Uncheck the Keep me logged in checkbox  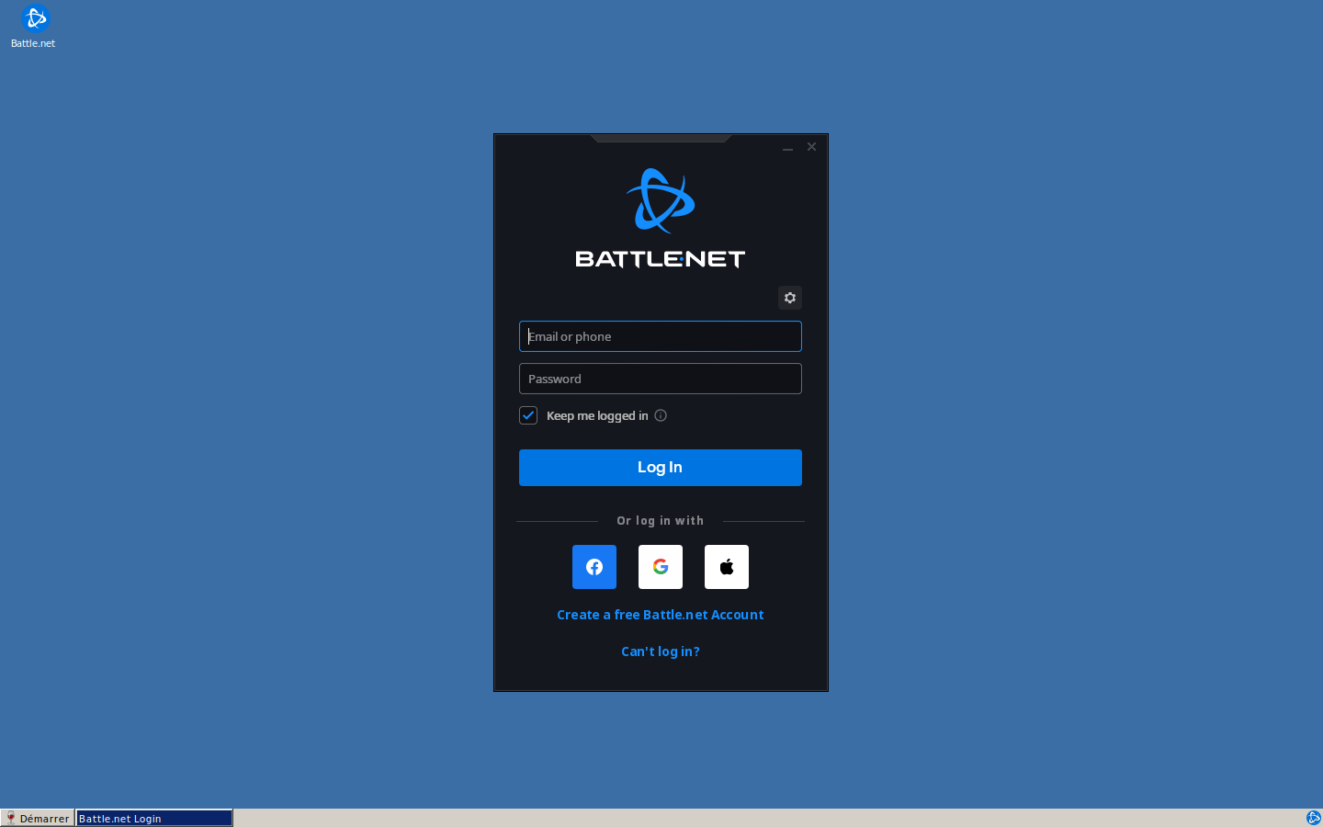[528, 415]
